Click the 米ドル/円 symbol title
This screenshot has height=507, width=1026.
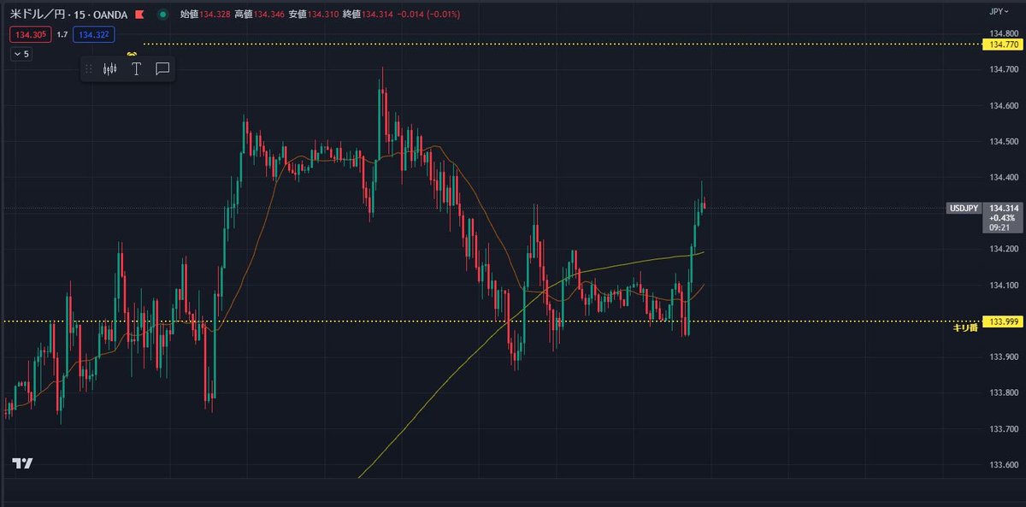click(x=38, y=15)
